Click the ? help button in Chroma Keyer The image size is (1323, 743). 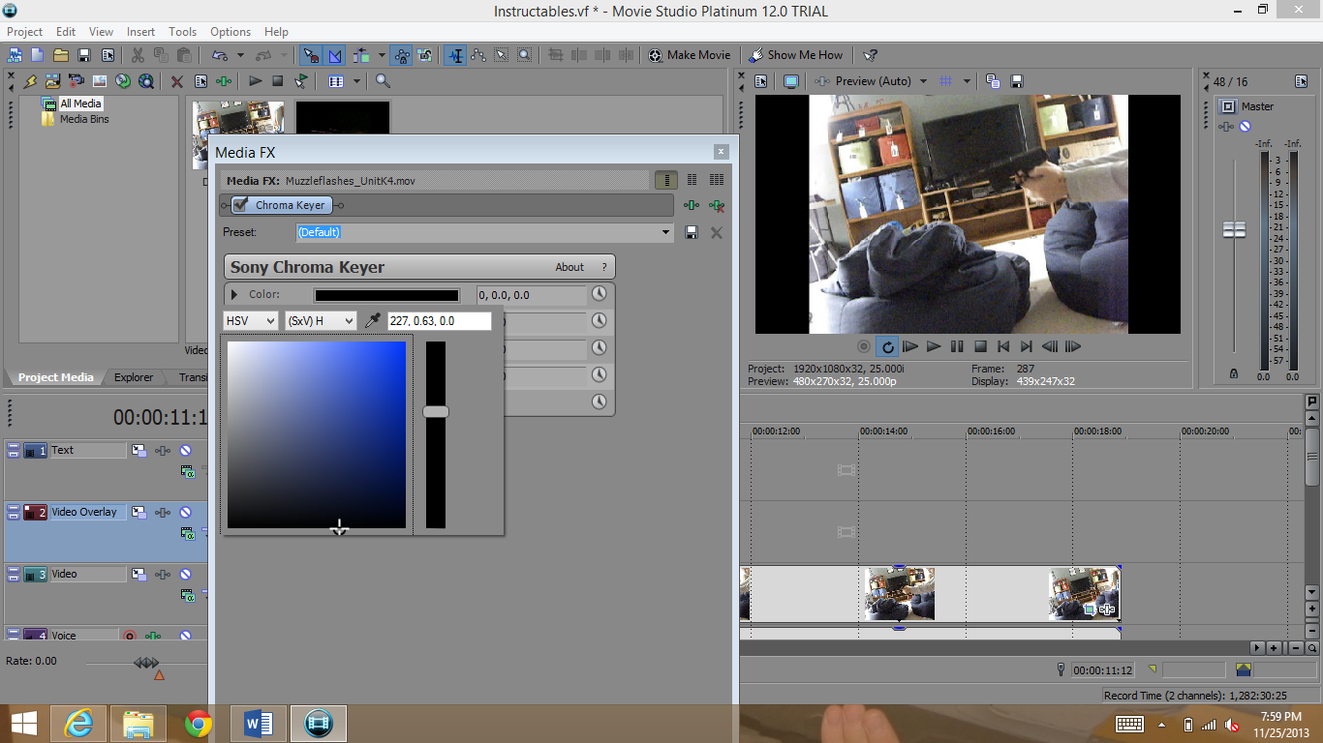(x=604, y=267)
